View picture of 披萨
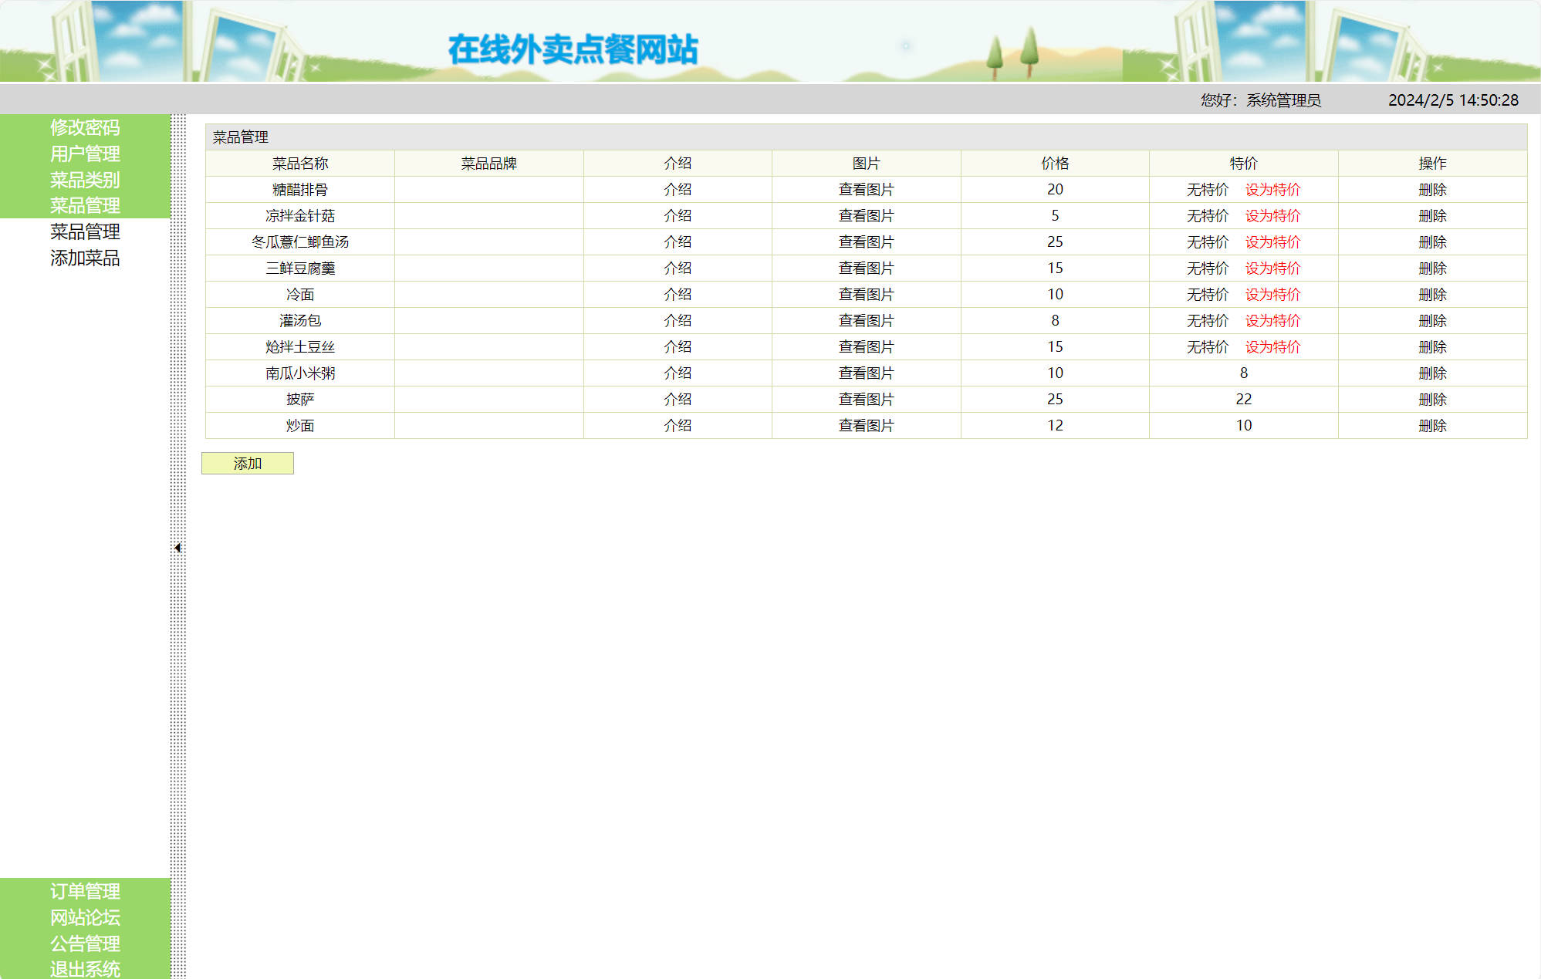Viewport: 1541px width, 979px height. click(866, 400)
